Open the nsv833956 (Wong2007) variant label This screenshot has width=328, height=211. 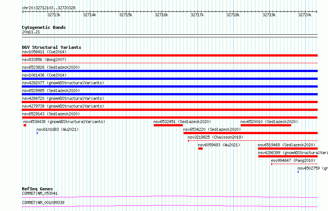pyautogui.click(x=44, y=59)
